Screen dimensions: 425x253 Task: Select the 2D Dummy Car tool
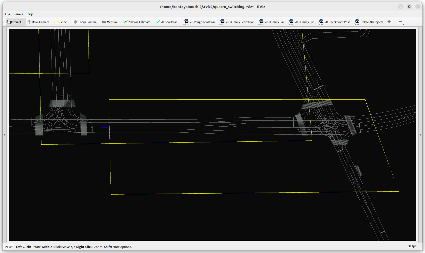[271, 22]
